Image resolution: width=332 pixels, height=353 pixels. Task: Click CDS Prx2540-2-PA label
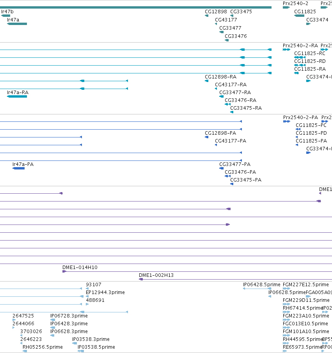tap(300, 117)
